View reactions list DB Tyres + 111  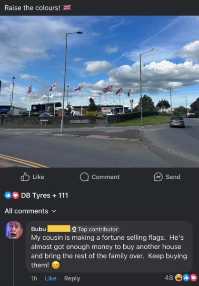(x=44, y=195)
